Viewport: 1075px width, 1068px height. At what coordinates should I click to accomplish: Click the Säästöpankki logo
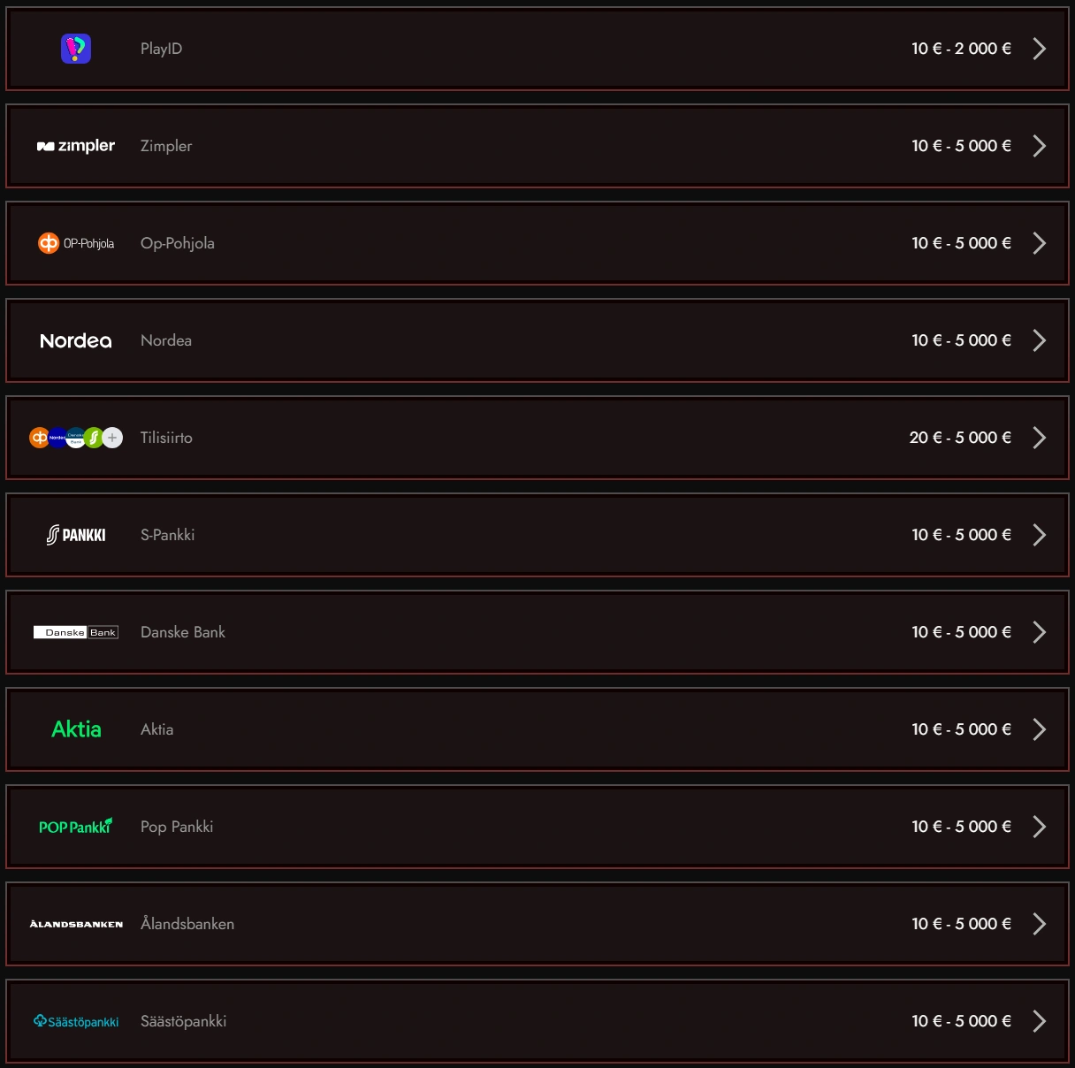point(76,1021)
